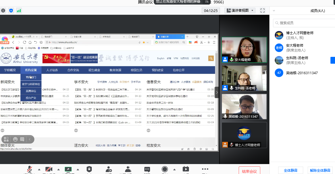Open the 演讲者视图 layout dropdown
335x174 pixels.
pyautogui.click(x=240, y=11)
